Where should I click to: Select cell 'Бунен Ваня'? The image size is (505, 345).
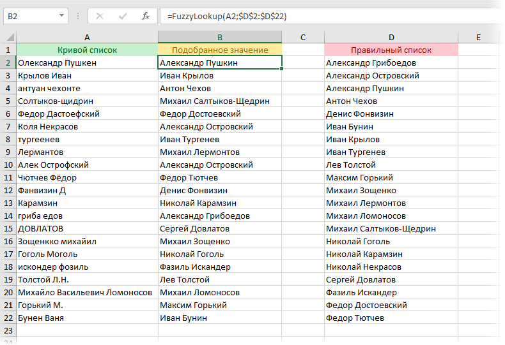pos(87,318)
